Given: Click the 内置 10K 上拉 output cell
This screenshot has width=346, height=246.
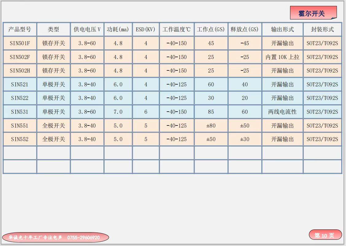Looking at the screenshot, I should pos(282,57).
